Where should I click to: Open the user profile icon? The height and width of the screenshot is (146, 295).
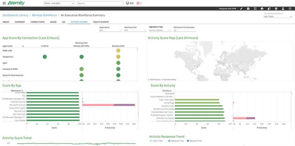[x=283, y=9]
